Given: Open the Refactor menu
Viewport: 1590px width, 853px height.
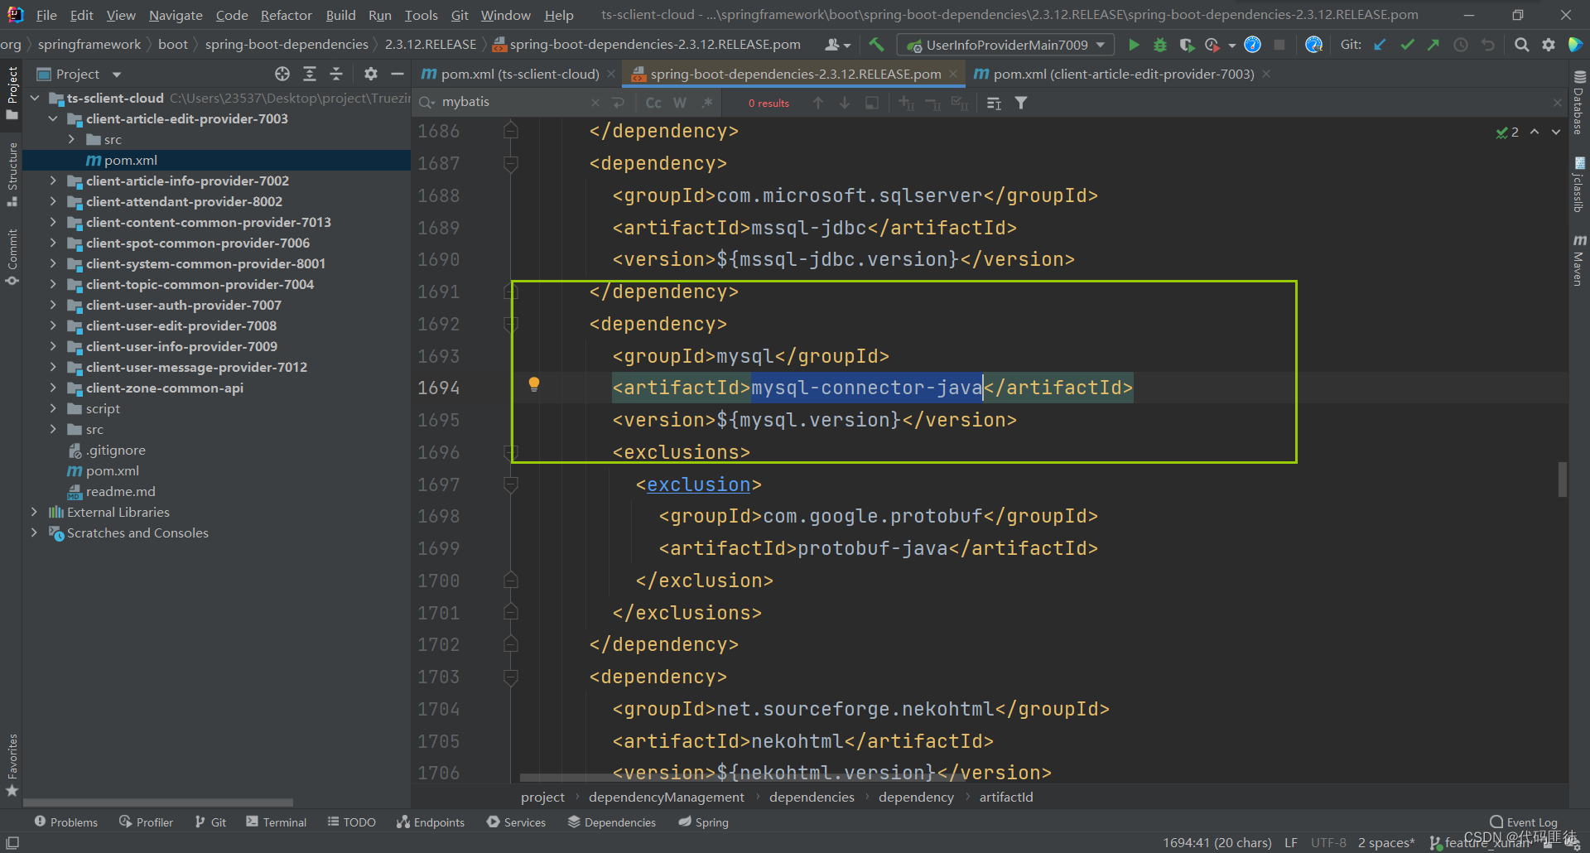Looking at the screenshot, I should (x=286, y=15).
